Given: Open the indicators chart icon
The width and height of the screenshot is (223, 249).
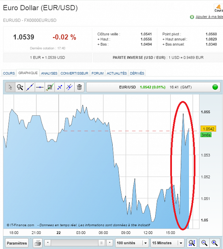Looking at the screenshot, I should pyautogui.click(x=49, y=87).
